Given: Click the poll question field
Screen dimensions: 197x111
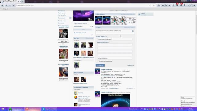Looking at the screenshot, I should 115,39.
